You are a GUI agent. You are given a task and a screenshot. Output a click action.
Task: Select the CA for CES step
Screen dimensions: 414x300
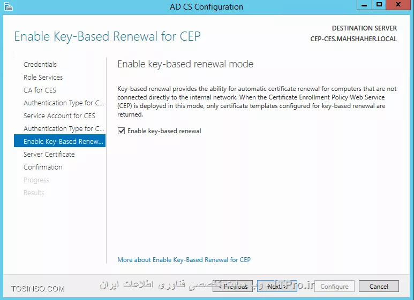click(40, 90)
